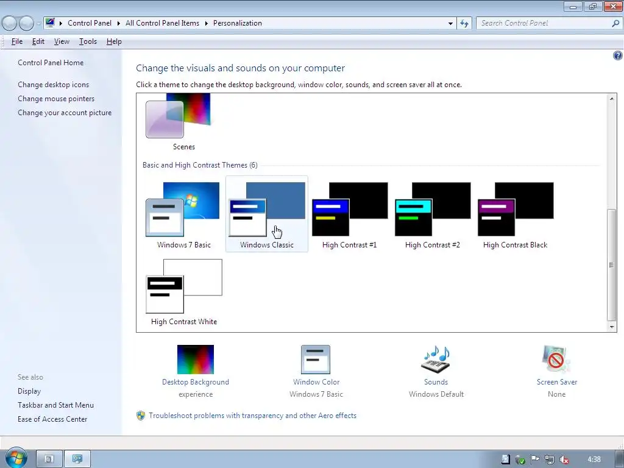Open the Windows Start button
Viewport: 624px width, 468px height.
pyautogui.click(x=16, y=458)
